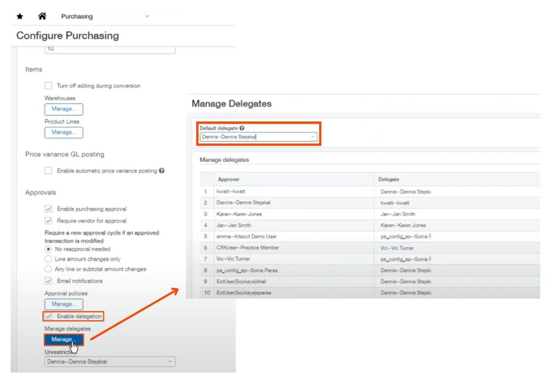547x383 pixels.
Task: Click delegate cell Jan--Jan Smith in row 3
Action: coord(457,214)
